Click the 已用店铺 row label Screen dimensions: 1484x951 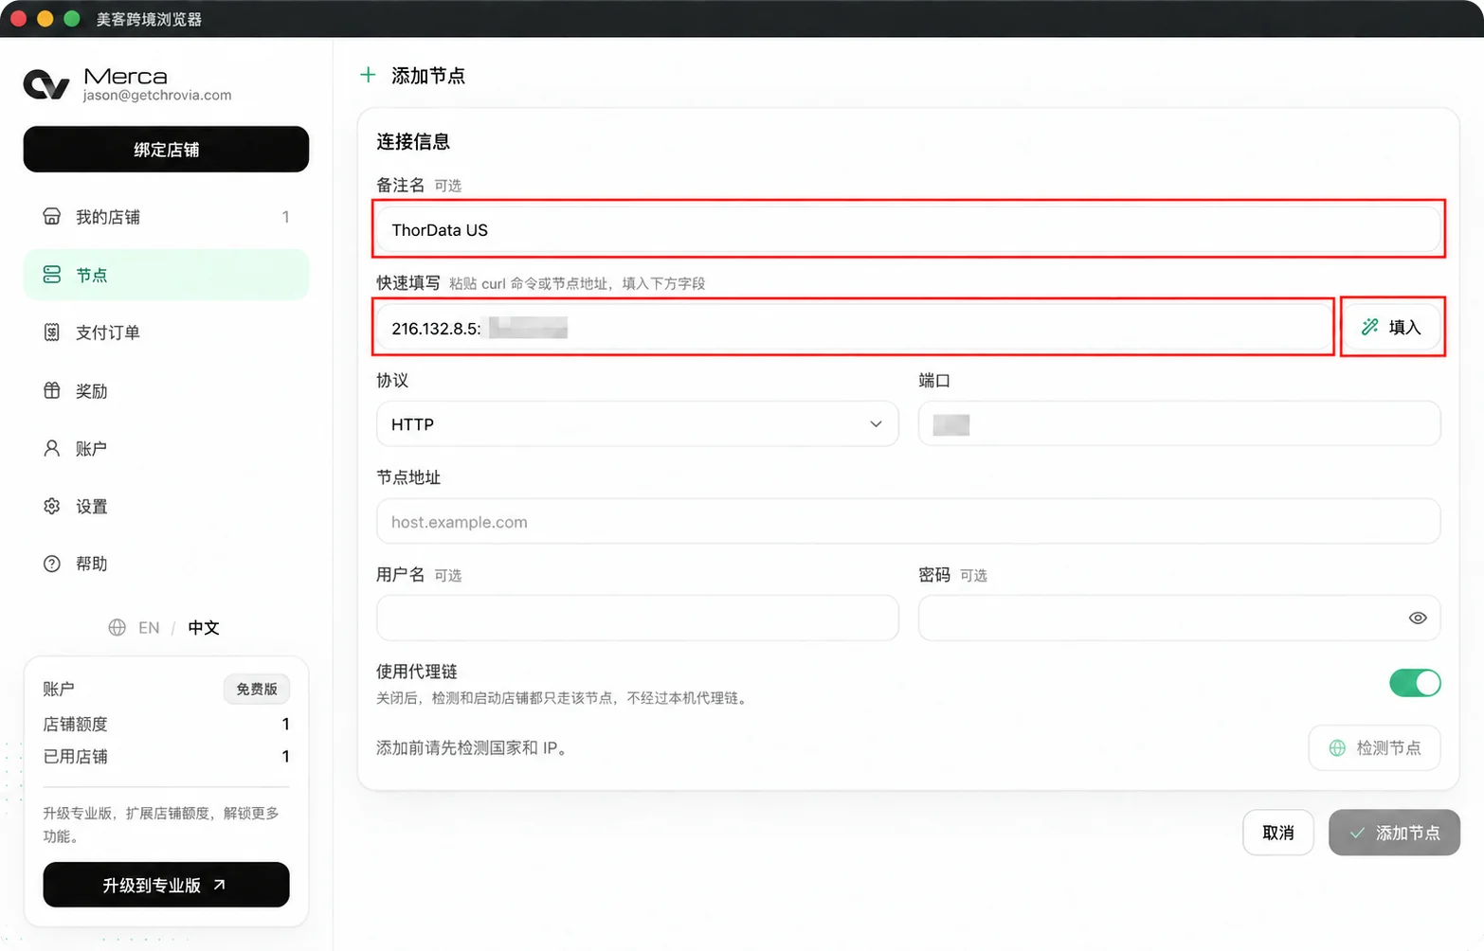76,756
